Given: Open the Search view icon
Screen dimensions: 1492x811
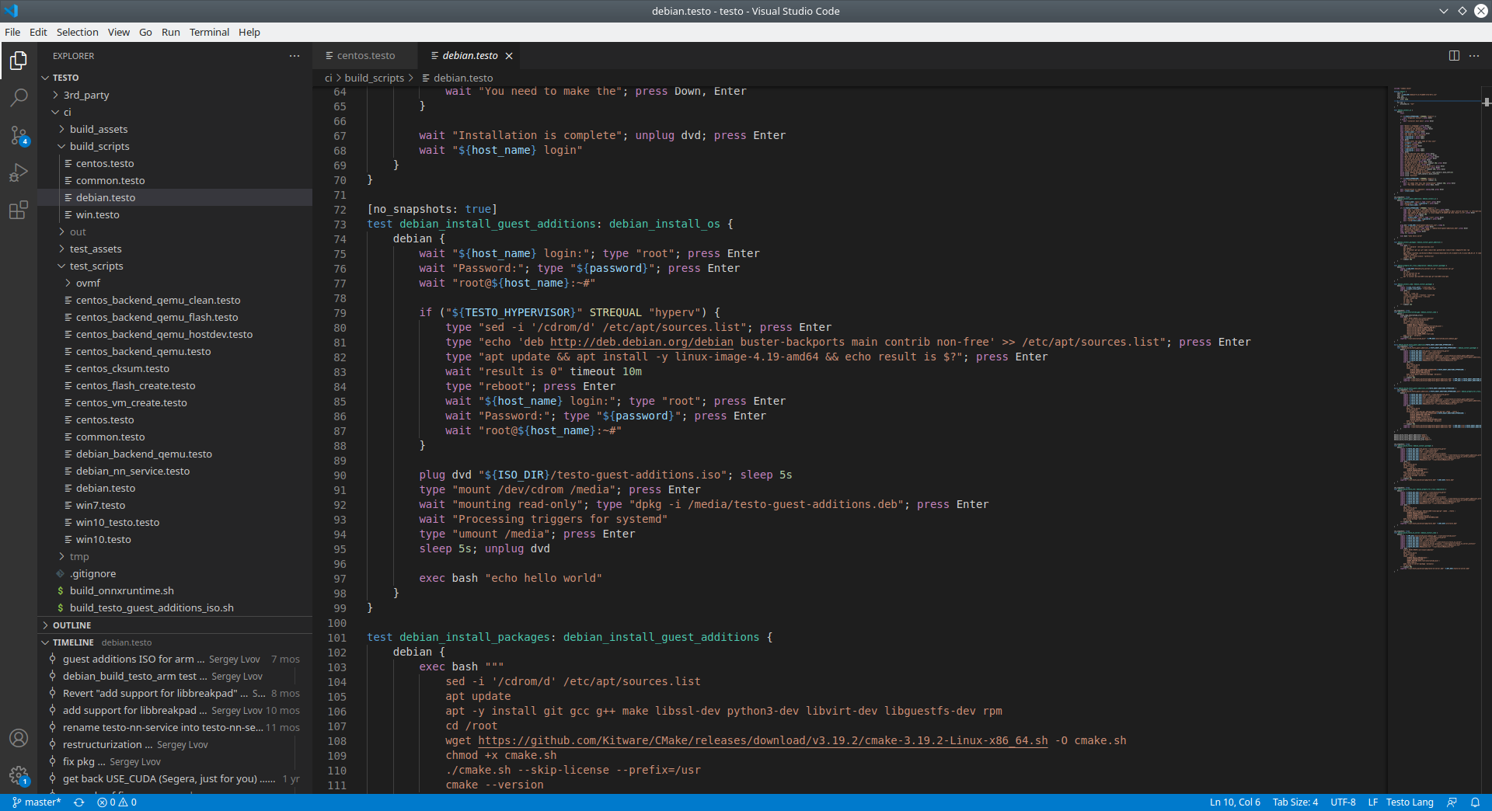Looking at the screenshot, I should [19, 98].
